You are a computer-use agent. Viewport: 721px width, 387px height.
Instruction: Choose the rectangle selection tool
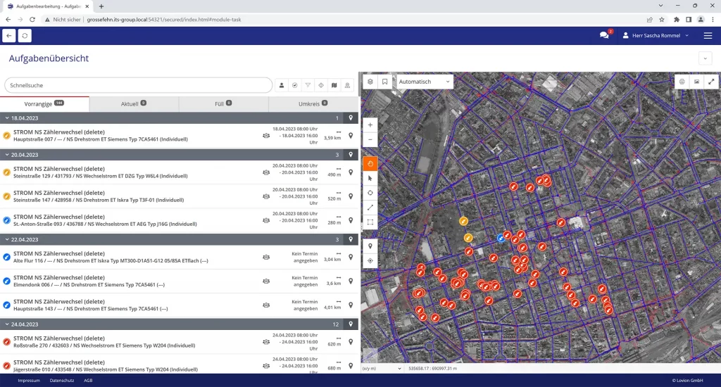pyautogui.click(x=370, y=222)
